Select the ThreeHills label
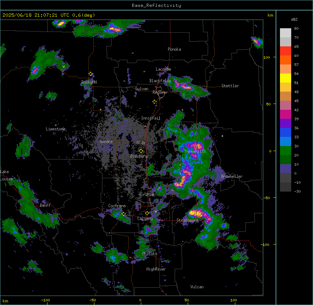Viewport: 313px width, 305px height. [x=195, y=151]
